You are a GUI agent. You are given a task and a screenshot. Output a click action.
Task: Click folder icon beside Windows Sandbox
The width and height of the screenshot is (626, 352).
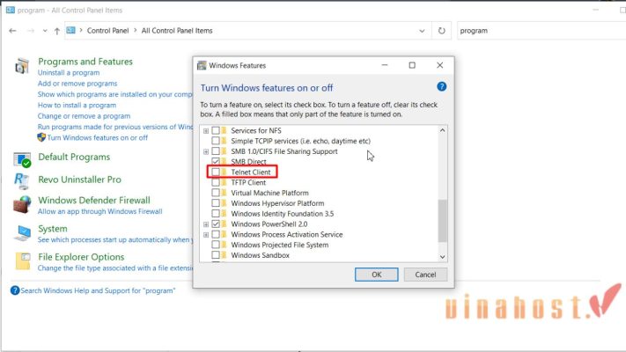click(224, 255)
